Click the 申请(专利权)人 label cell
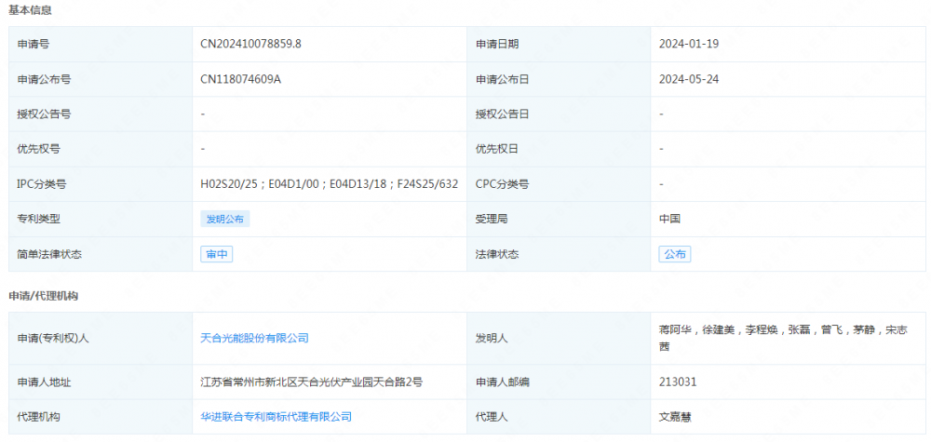Viewport: 931px width, 442px height. pos(101,338)
